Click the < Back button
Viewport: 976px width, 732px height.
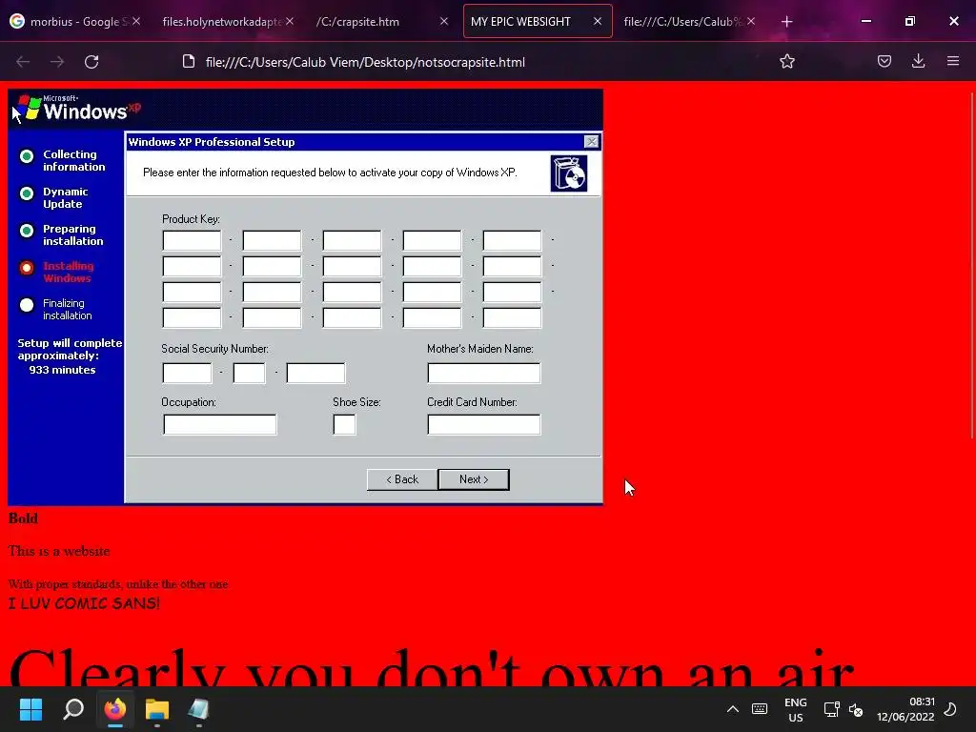[x=402, y=479]
